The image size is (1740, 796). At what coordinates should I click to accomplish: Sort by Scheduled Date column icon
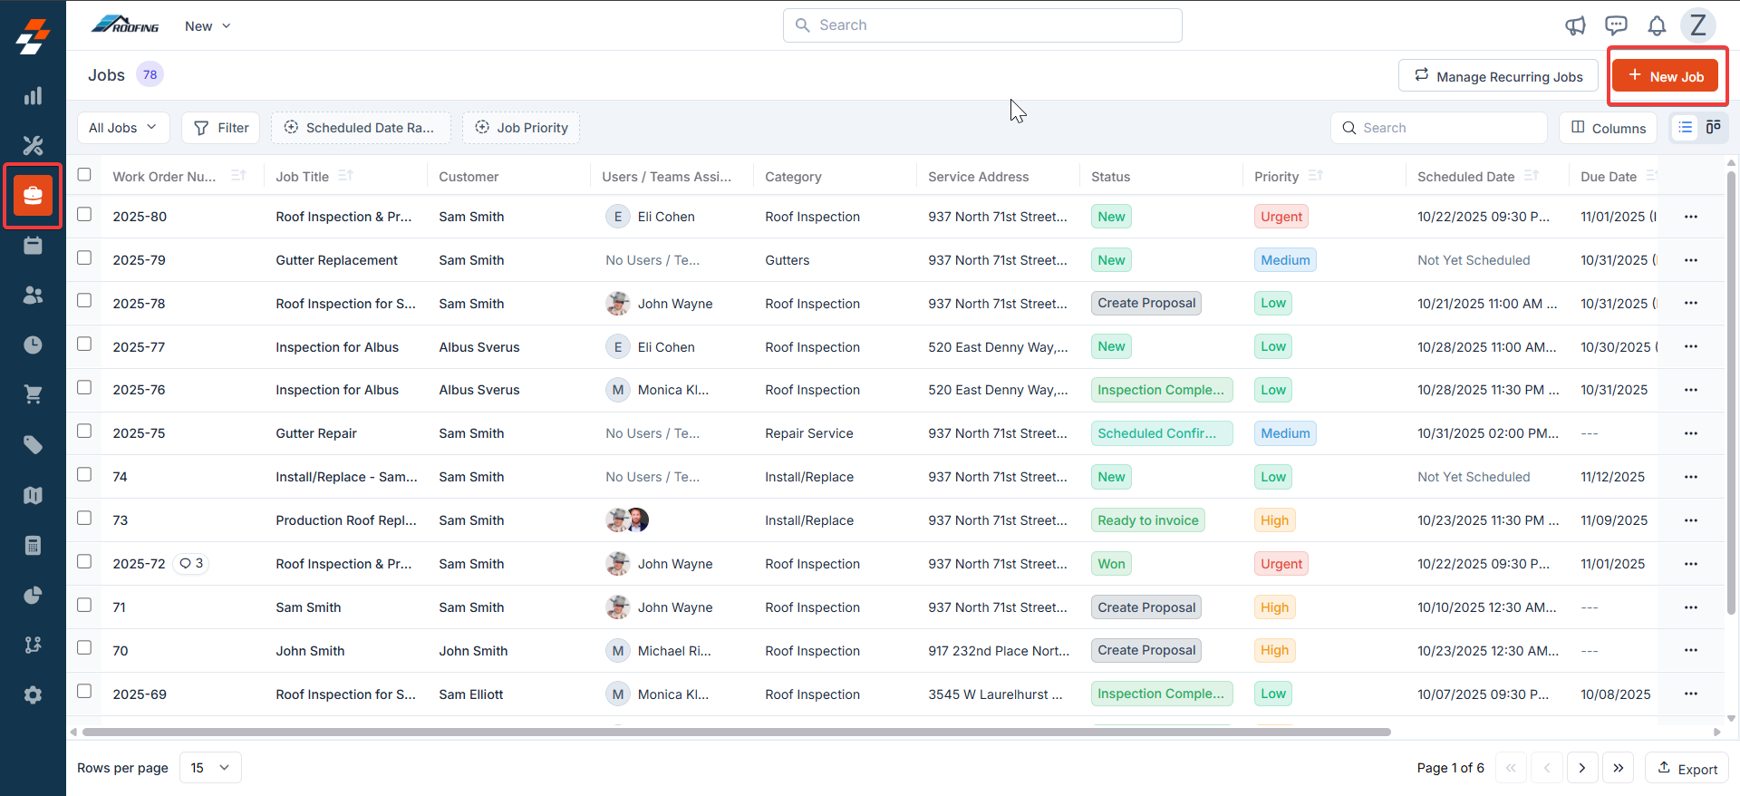(x=1532, y=176)
